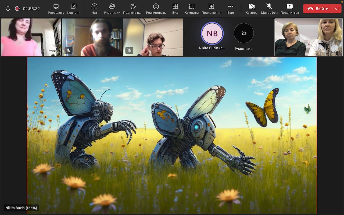Select Nikita Buzin NB avatar tile
The image size is (344, 215).
[212, 33]
